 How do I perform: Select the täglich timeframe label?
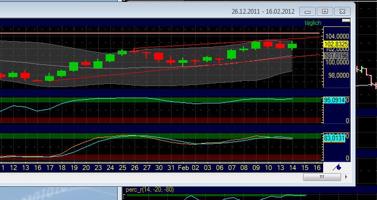point(313,23)
